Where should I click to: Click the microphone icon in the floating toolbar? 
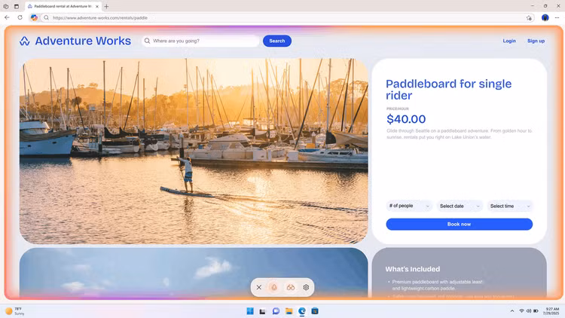274,287
